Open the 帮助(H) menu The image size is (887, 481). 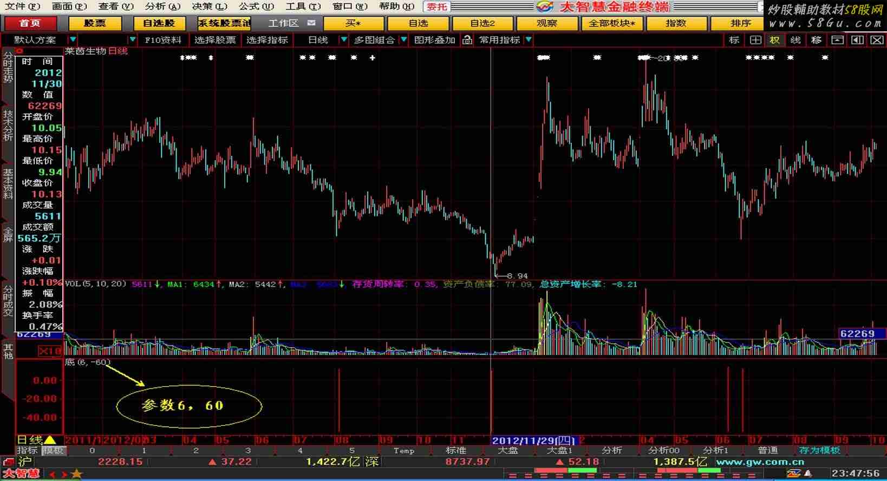tap(396, 6)
